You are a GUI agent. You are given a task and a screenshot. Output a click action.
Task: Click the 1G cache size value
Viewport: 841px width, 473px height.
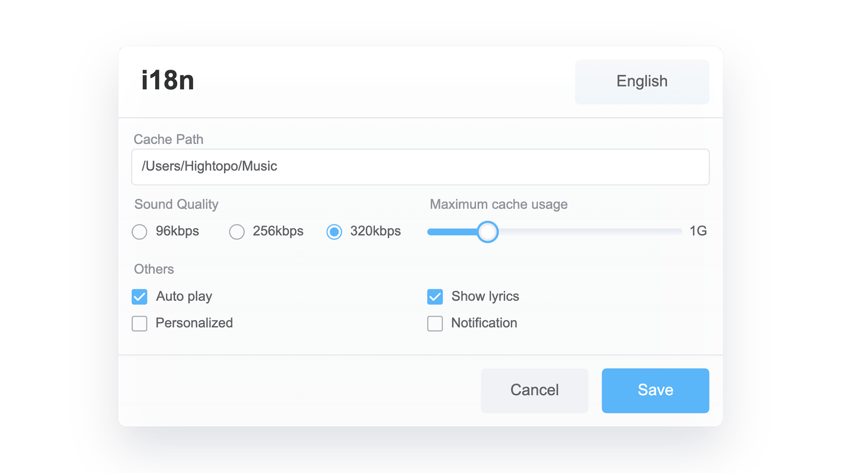(698, 231)
